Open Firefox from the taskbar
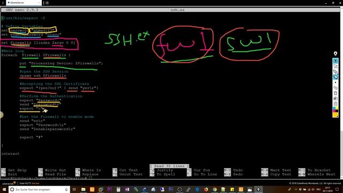This screenshot has height=193, width=343. point(206,189)
